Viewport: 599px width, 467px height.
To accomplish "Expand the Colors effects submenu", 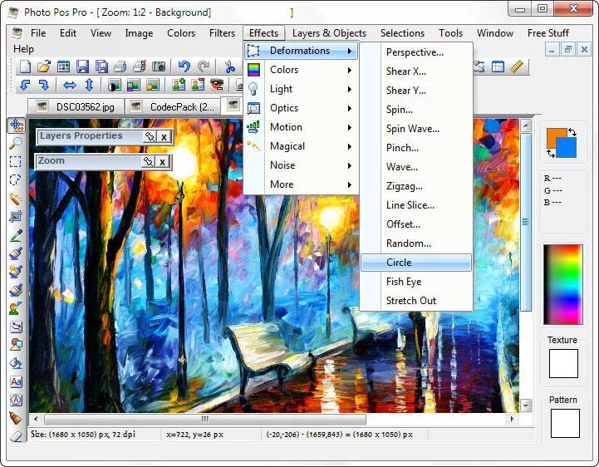I will (x=301, y=70).
